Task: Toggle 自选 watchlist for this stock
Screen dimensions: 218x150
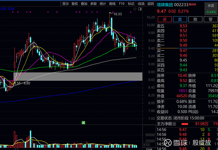Action: (x=141, y=4)
